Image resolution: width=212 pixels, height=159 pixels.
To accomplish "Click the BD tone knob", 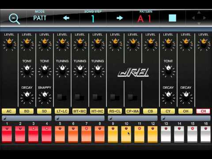I will click(27, 71).
